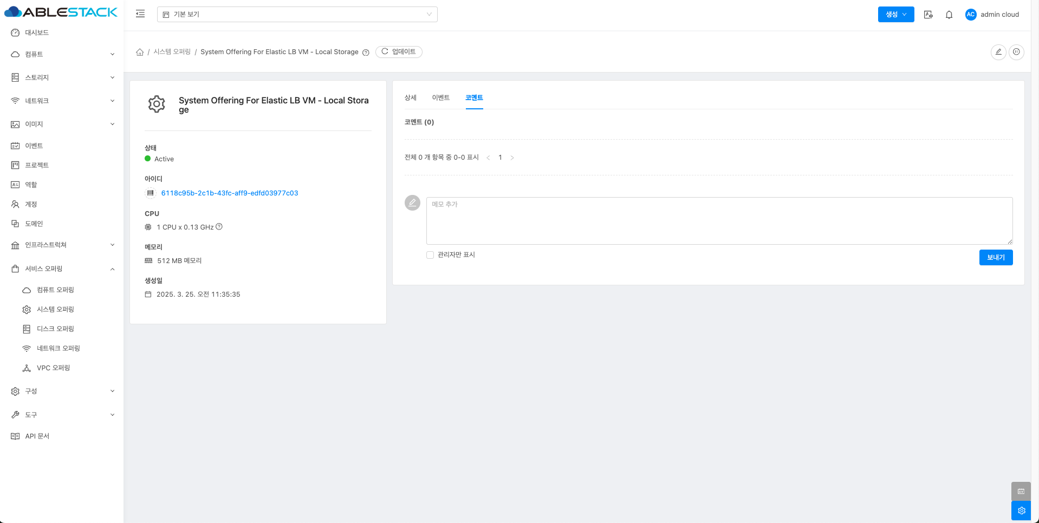
Task: Switch to the 상세 tab
Action: [x=410, y=98]
